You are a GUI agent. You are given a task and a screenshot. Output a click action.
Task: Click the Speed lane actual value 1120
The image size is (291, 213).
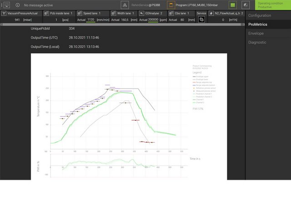[x=91, y=20]
